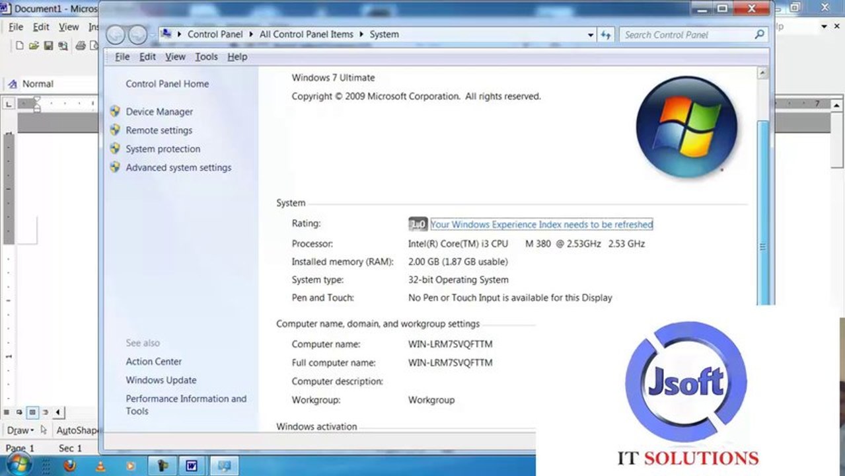Switch to Word via taskbar button

click(192, 465)
